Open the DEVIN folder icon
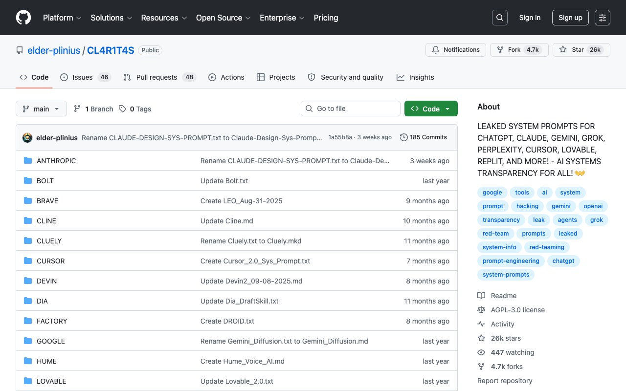Image resolution: width=626 pixels, height=391 pixels. pos(28,281)
